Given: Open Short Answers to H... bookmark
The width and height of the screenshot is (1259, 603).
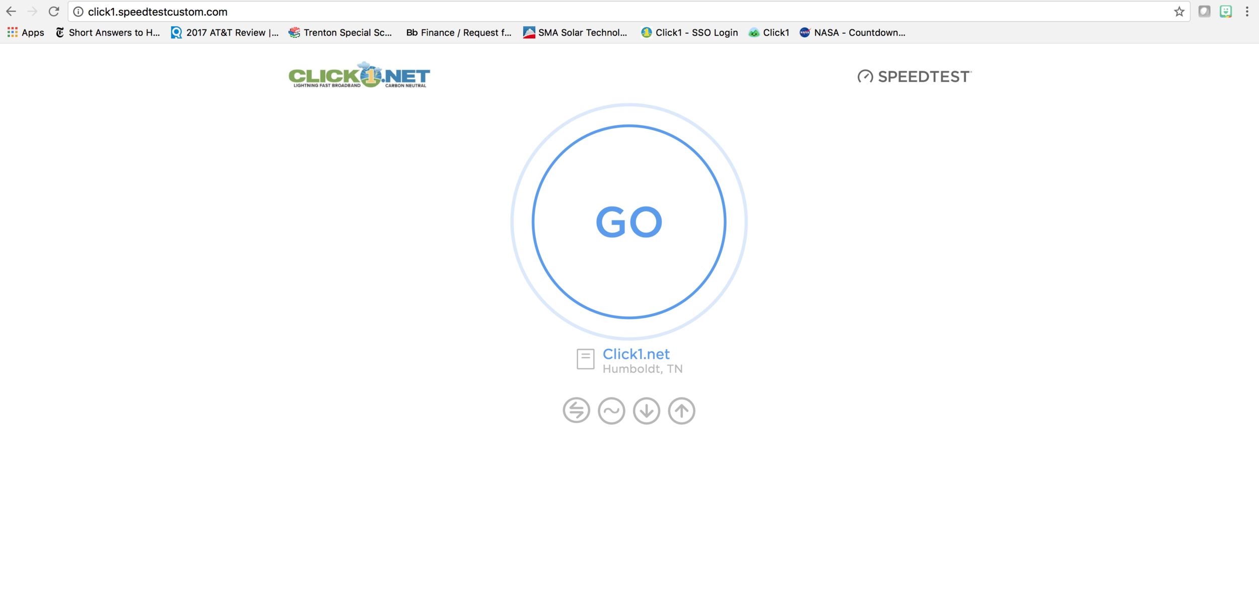Looking at the screenshot, I should click(108, 33).
